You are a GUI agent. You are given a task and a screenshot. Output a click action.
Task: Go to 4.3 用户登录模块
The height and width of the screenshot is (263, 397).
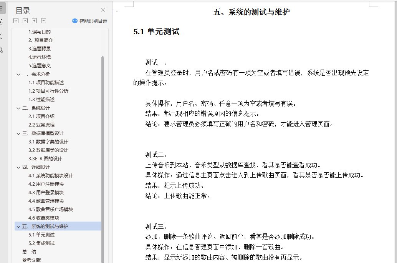pyautogui.click(x=46, y=193)
